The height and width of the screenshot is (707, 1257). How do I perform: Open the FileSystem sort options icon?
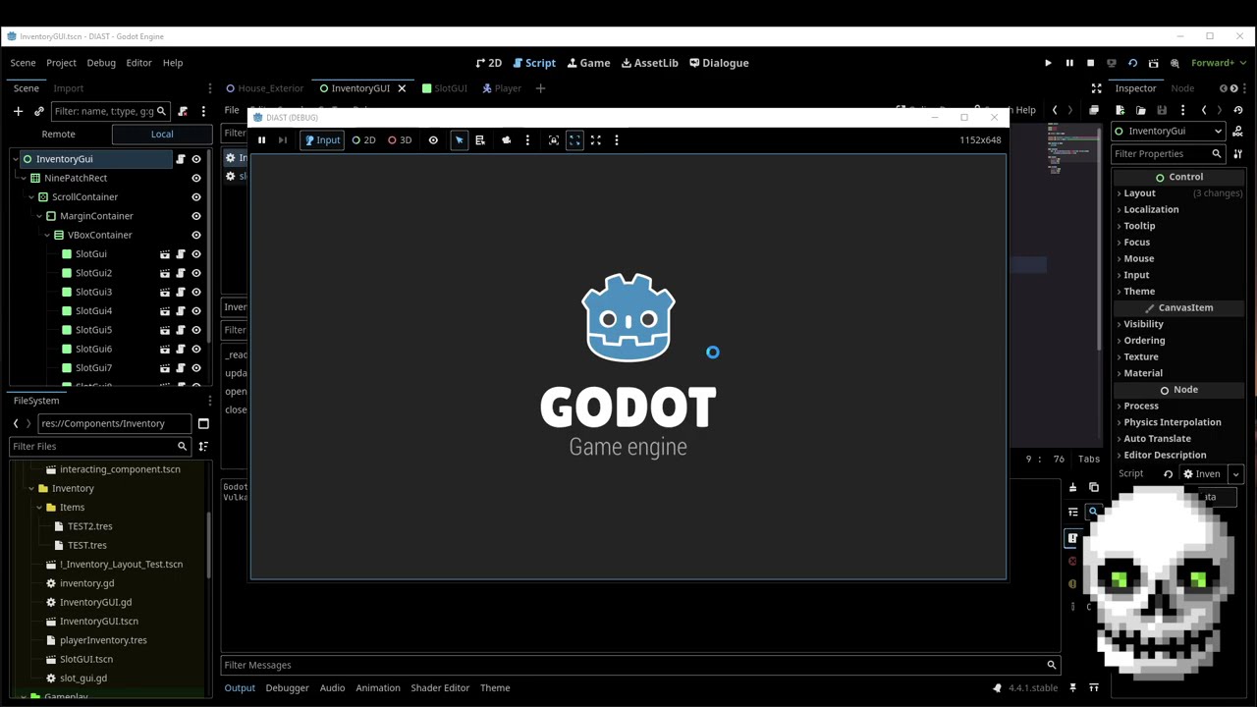click(203, 447)
